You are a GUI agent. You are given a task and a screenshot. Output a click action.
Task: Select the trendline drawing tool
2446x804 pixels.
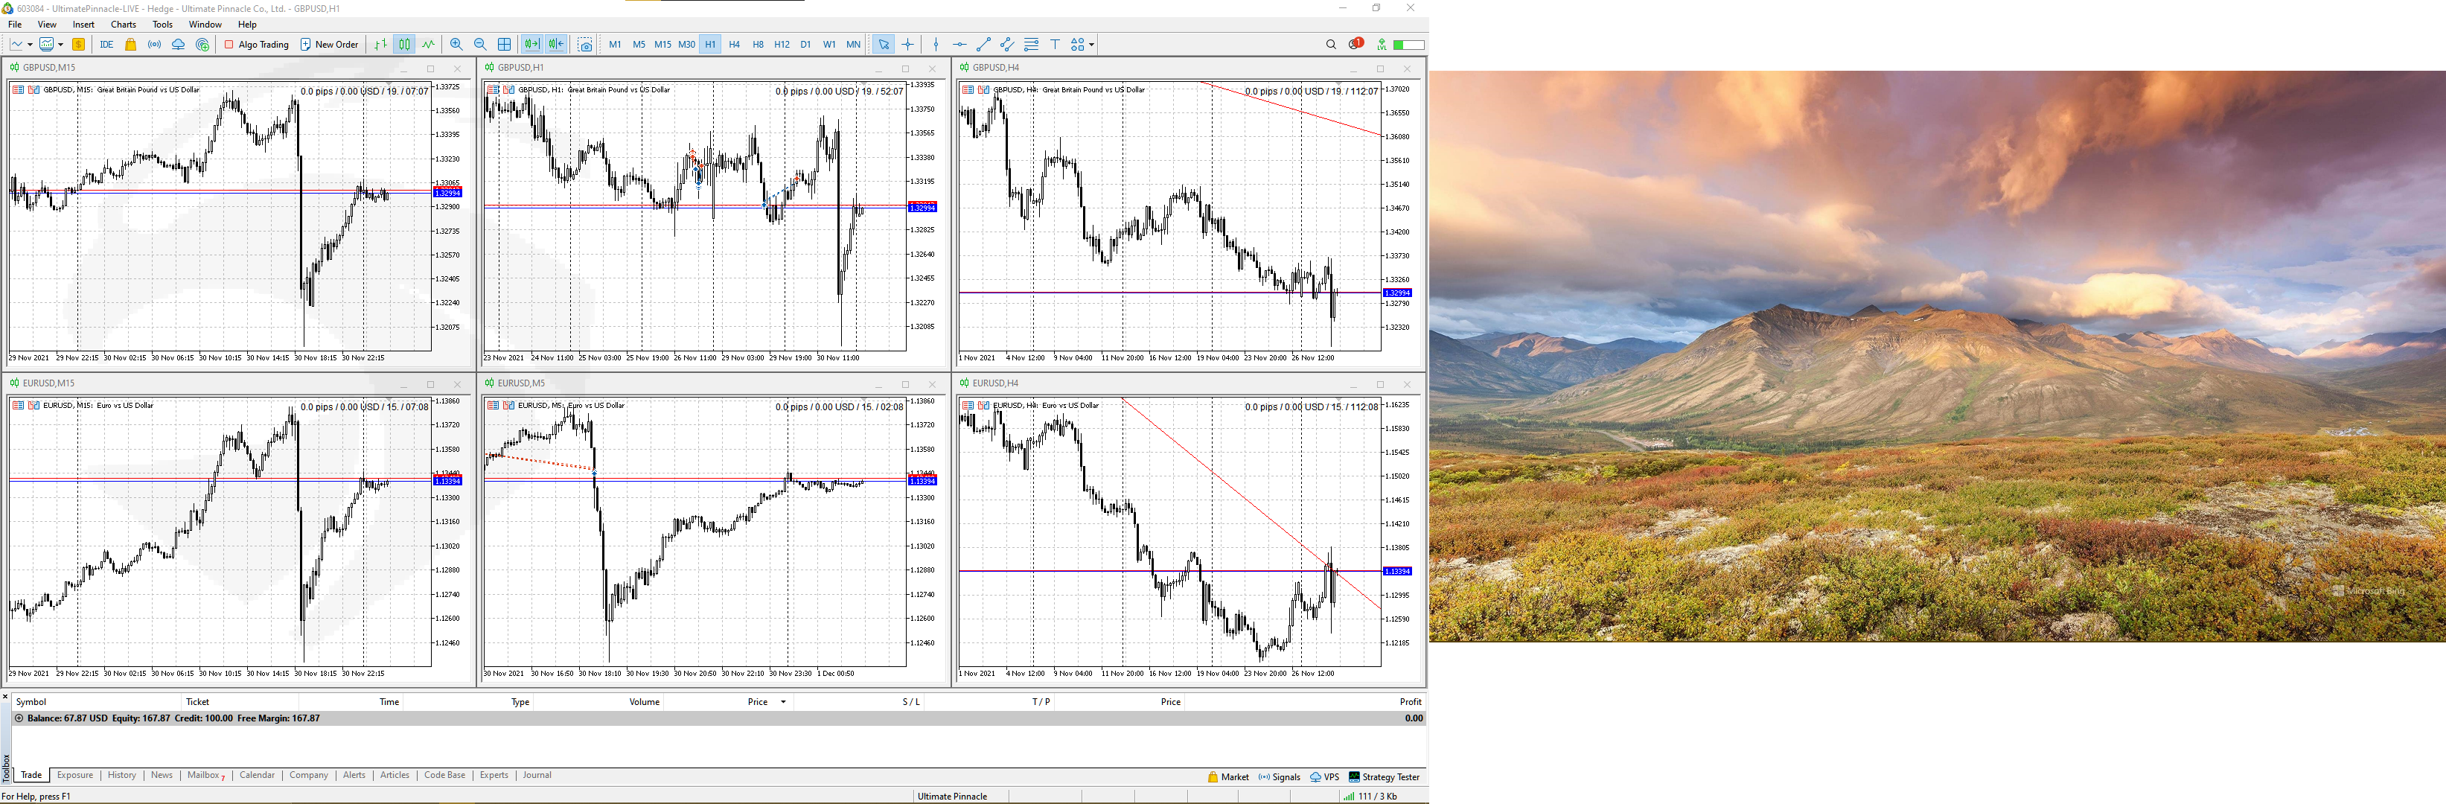984,45
